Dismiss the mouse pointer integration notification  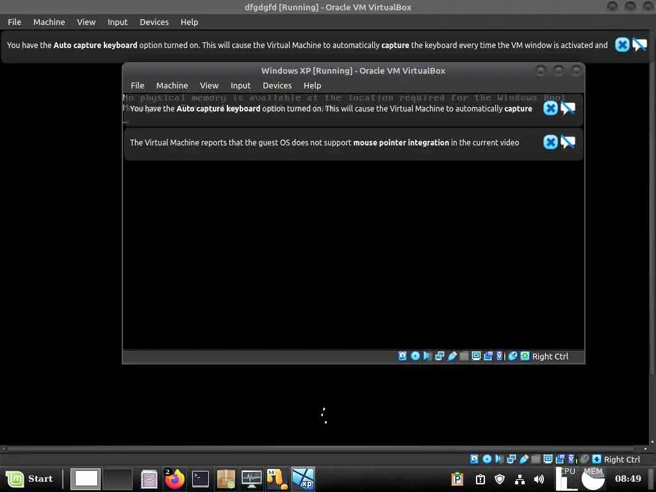coord(550,142)
